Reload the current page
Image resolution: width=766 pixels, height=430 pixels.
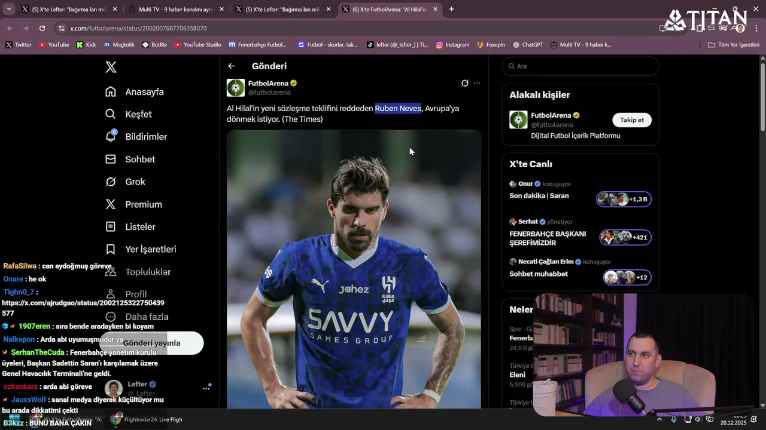click(42, 28)
